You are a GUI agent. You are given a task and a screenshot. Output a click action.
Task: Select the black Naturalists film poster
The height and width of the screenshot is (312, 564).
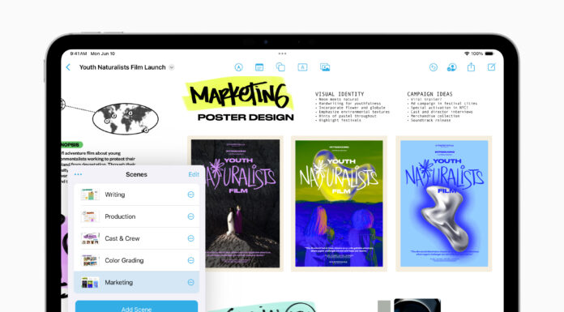(235, 203)
